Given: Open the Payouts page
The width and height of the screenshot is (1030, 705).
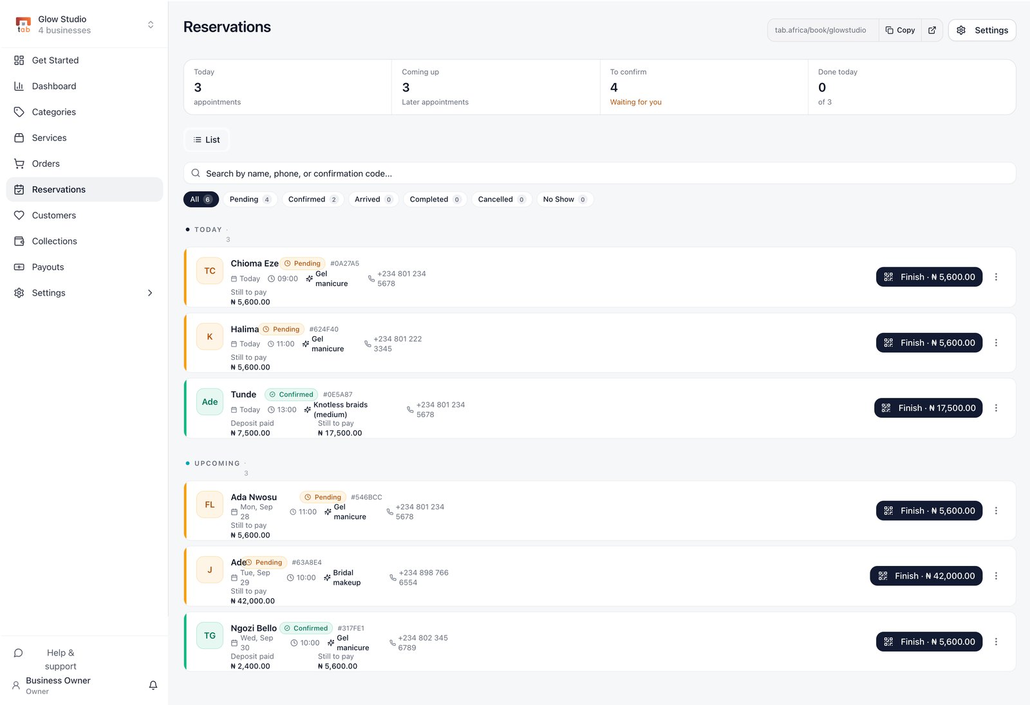Looking at the screenshot, I should [x=84, y=267].
